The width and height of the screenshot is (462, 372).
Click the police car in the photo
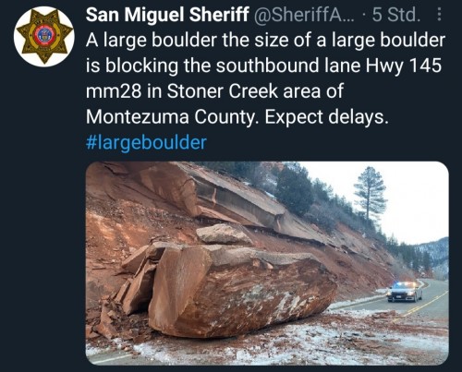(405, 292)
